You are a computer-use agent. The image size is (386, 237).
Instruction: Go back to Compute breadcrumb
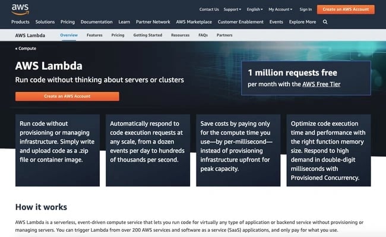tap(26, 49)
